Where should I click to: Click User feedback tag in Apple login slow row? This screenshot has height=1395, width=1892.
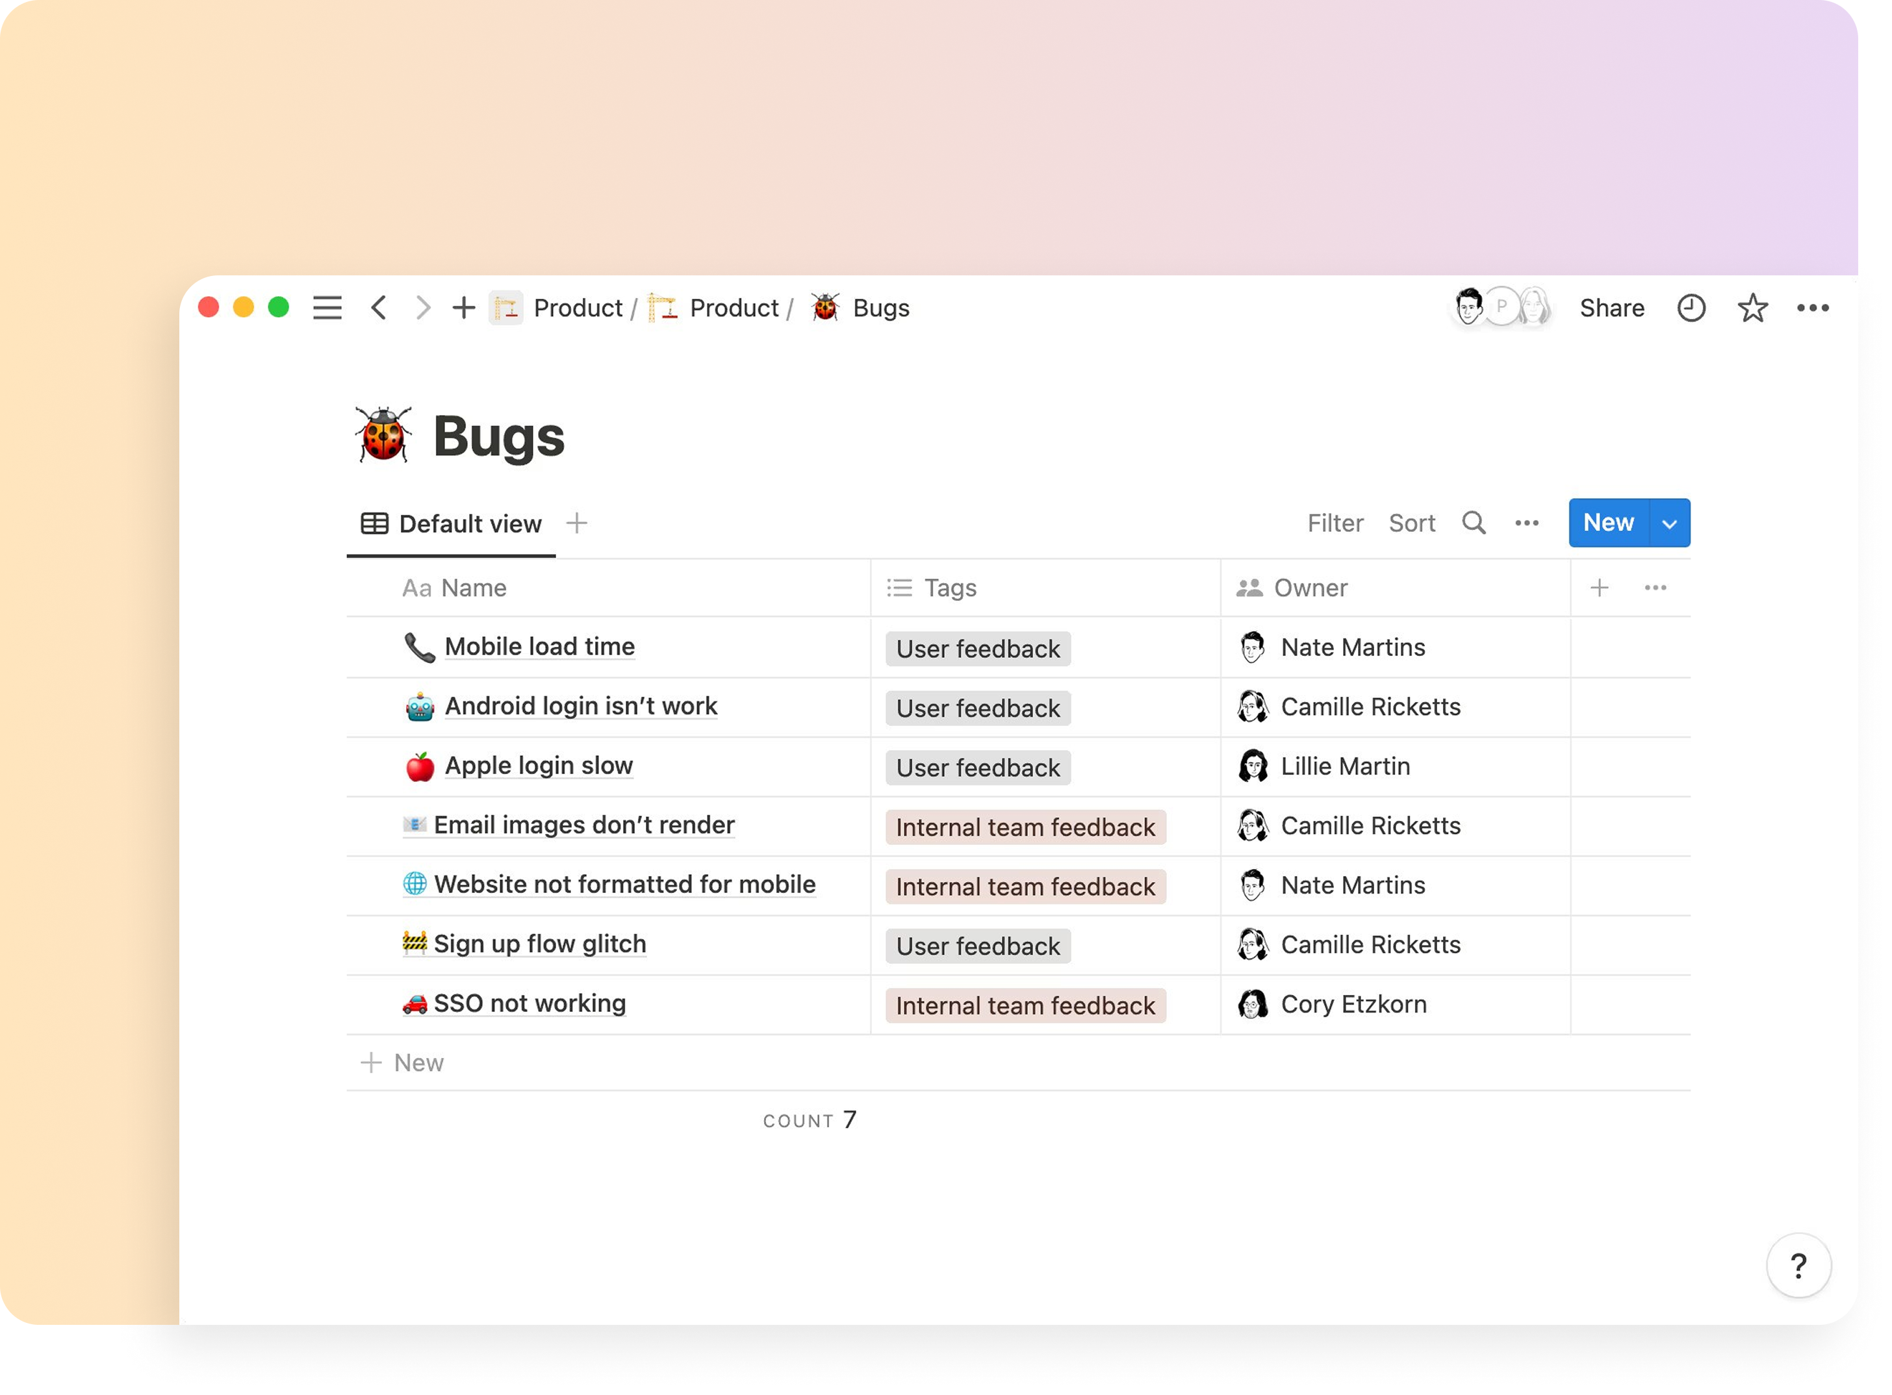978,768
